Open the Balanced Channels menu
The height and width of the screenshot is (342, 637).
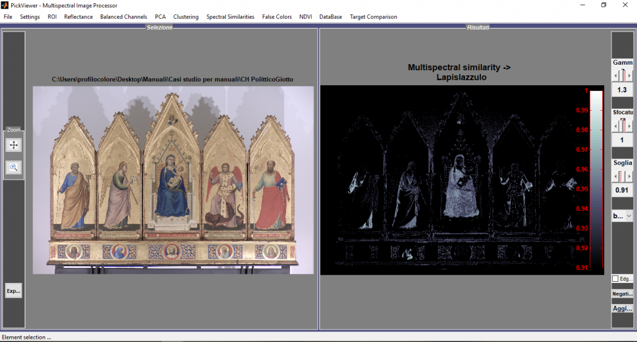(x=124, y=17)
